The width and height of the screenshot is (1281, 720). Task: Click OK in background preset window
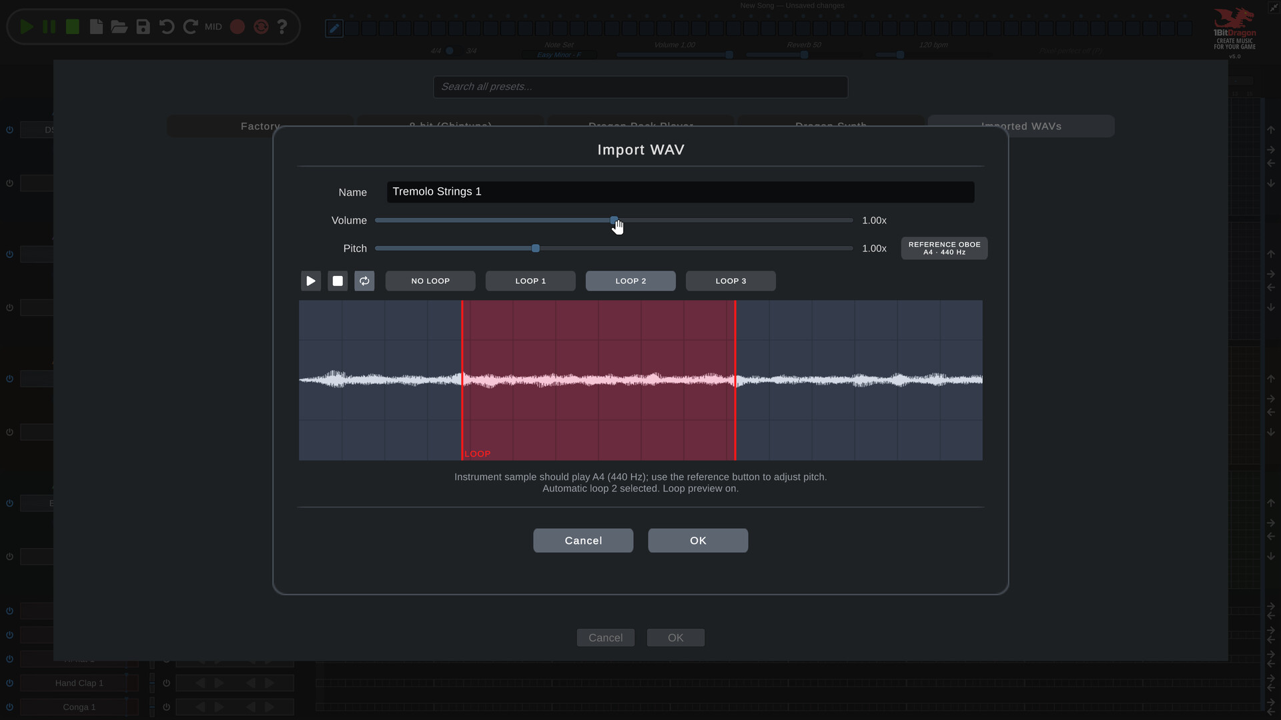pos(675,638)
